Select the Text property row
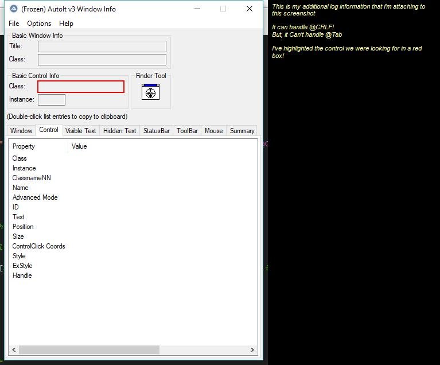Screen dimensions: 440x365 133,217
